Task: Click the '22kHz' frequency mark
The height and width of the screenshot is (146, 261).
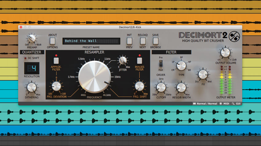Action: 118,77
